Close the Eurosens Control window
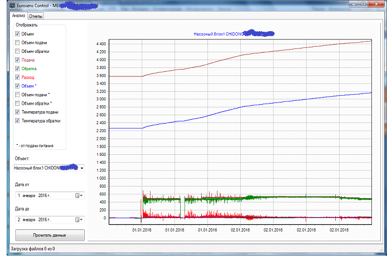This screenshot has height=260, width=387. (377, 4)
